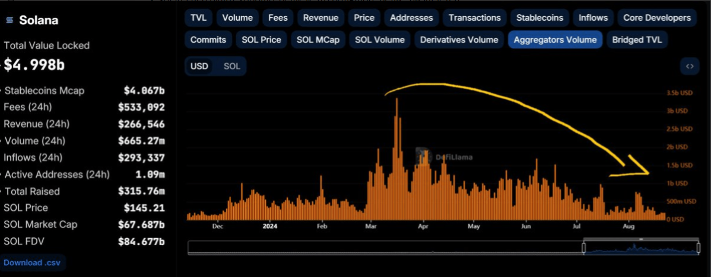Enable the SOL Price metric
The height and width of the screenshot is (277, 711).
click(x=261, y=40)
